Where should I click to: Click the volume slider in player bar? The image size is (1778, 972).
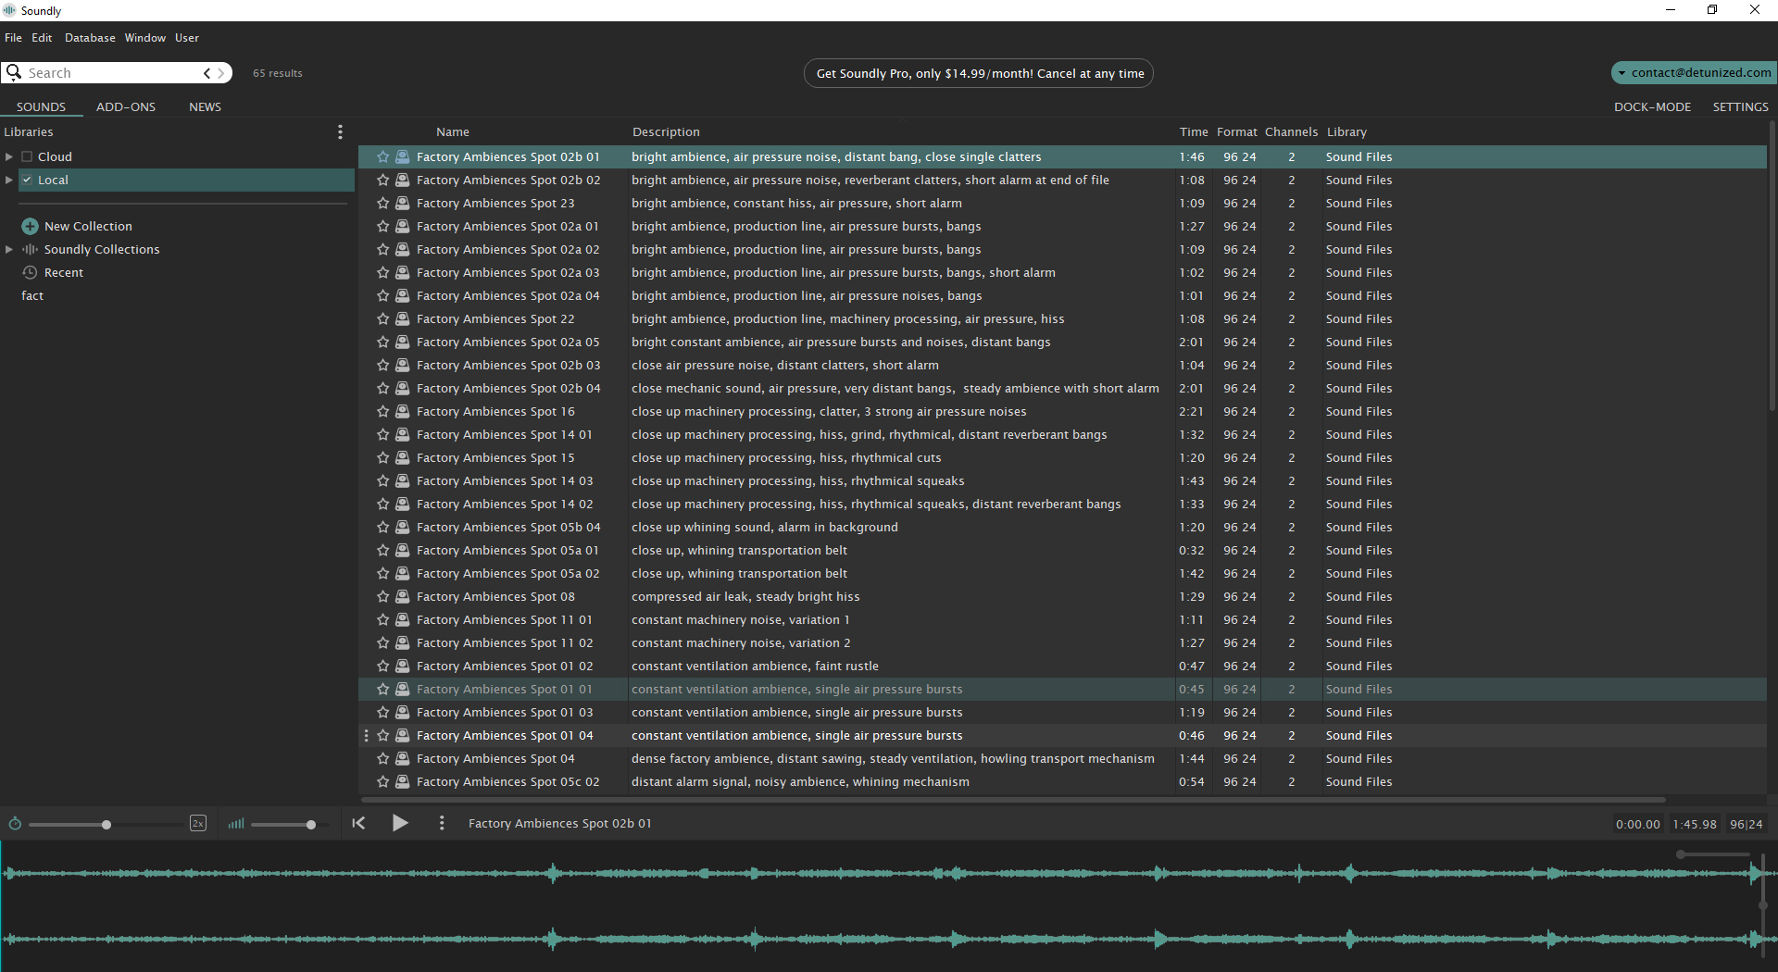tap(287, 824)
